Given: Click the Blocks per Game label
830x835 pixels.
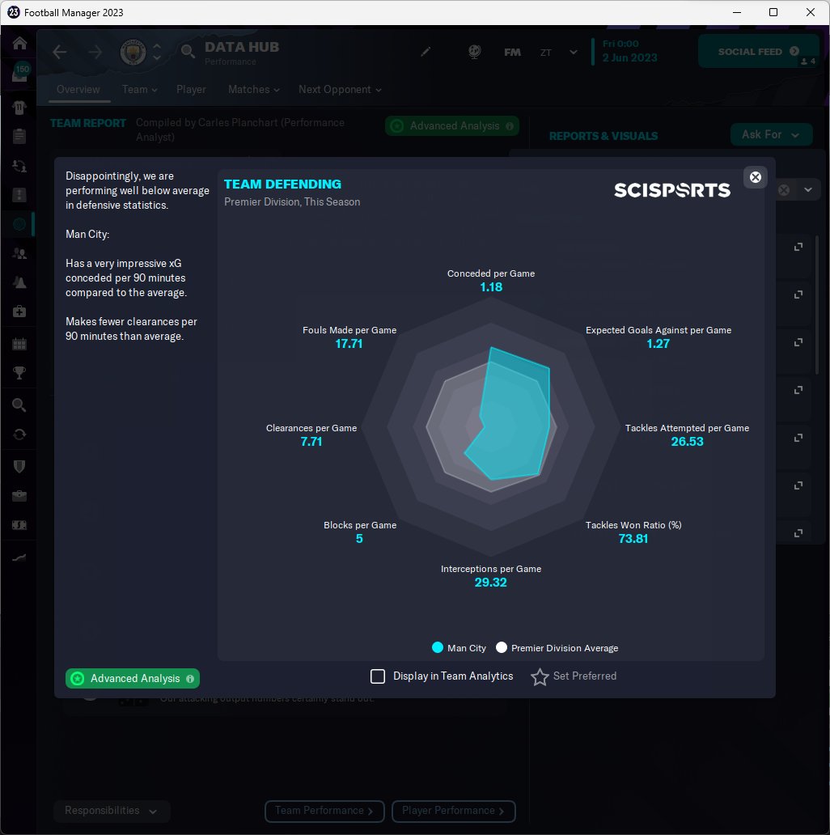Looking at the screenshot, I should [360, 525].
